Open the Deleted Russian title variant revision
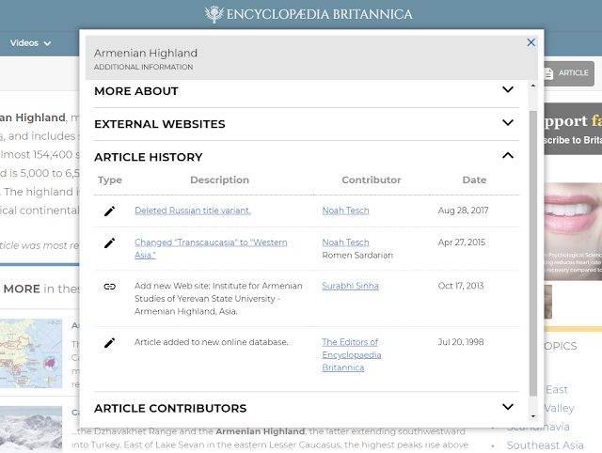602x453 pixels. (192, 211)
